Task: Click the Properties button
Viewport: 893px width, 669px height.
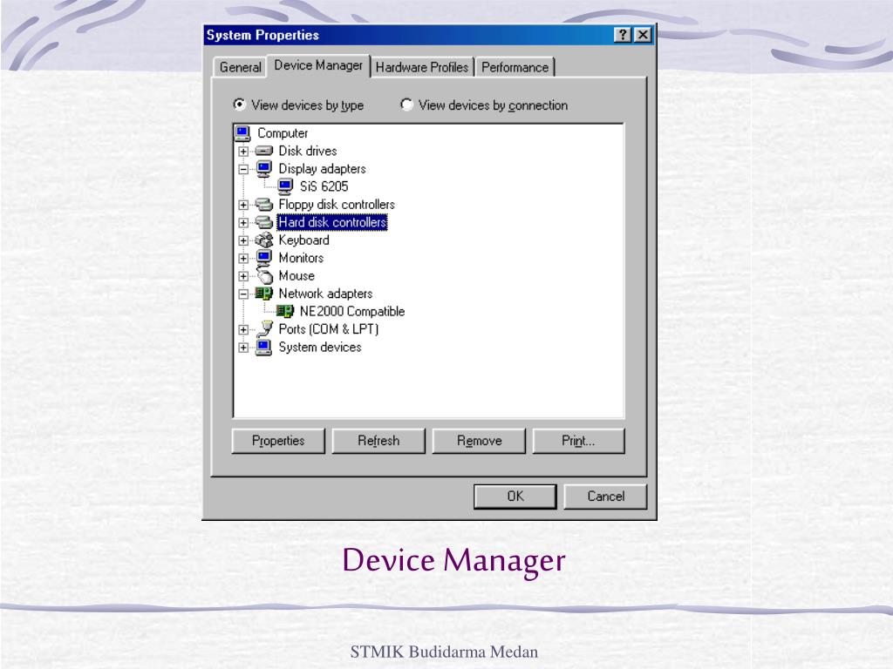Action: (x=278, y=441)
